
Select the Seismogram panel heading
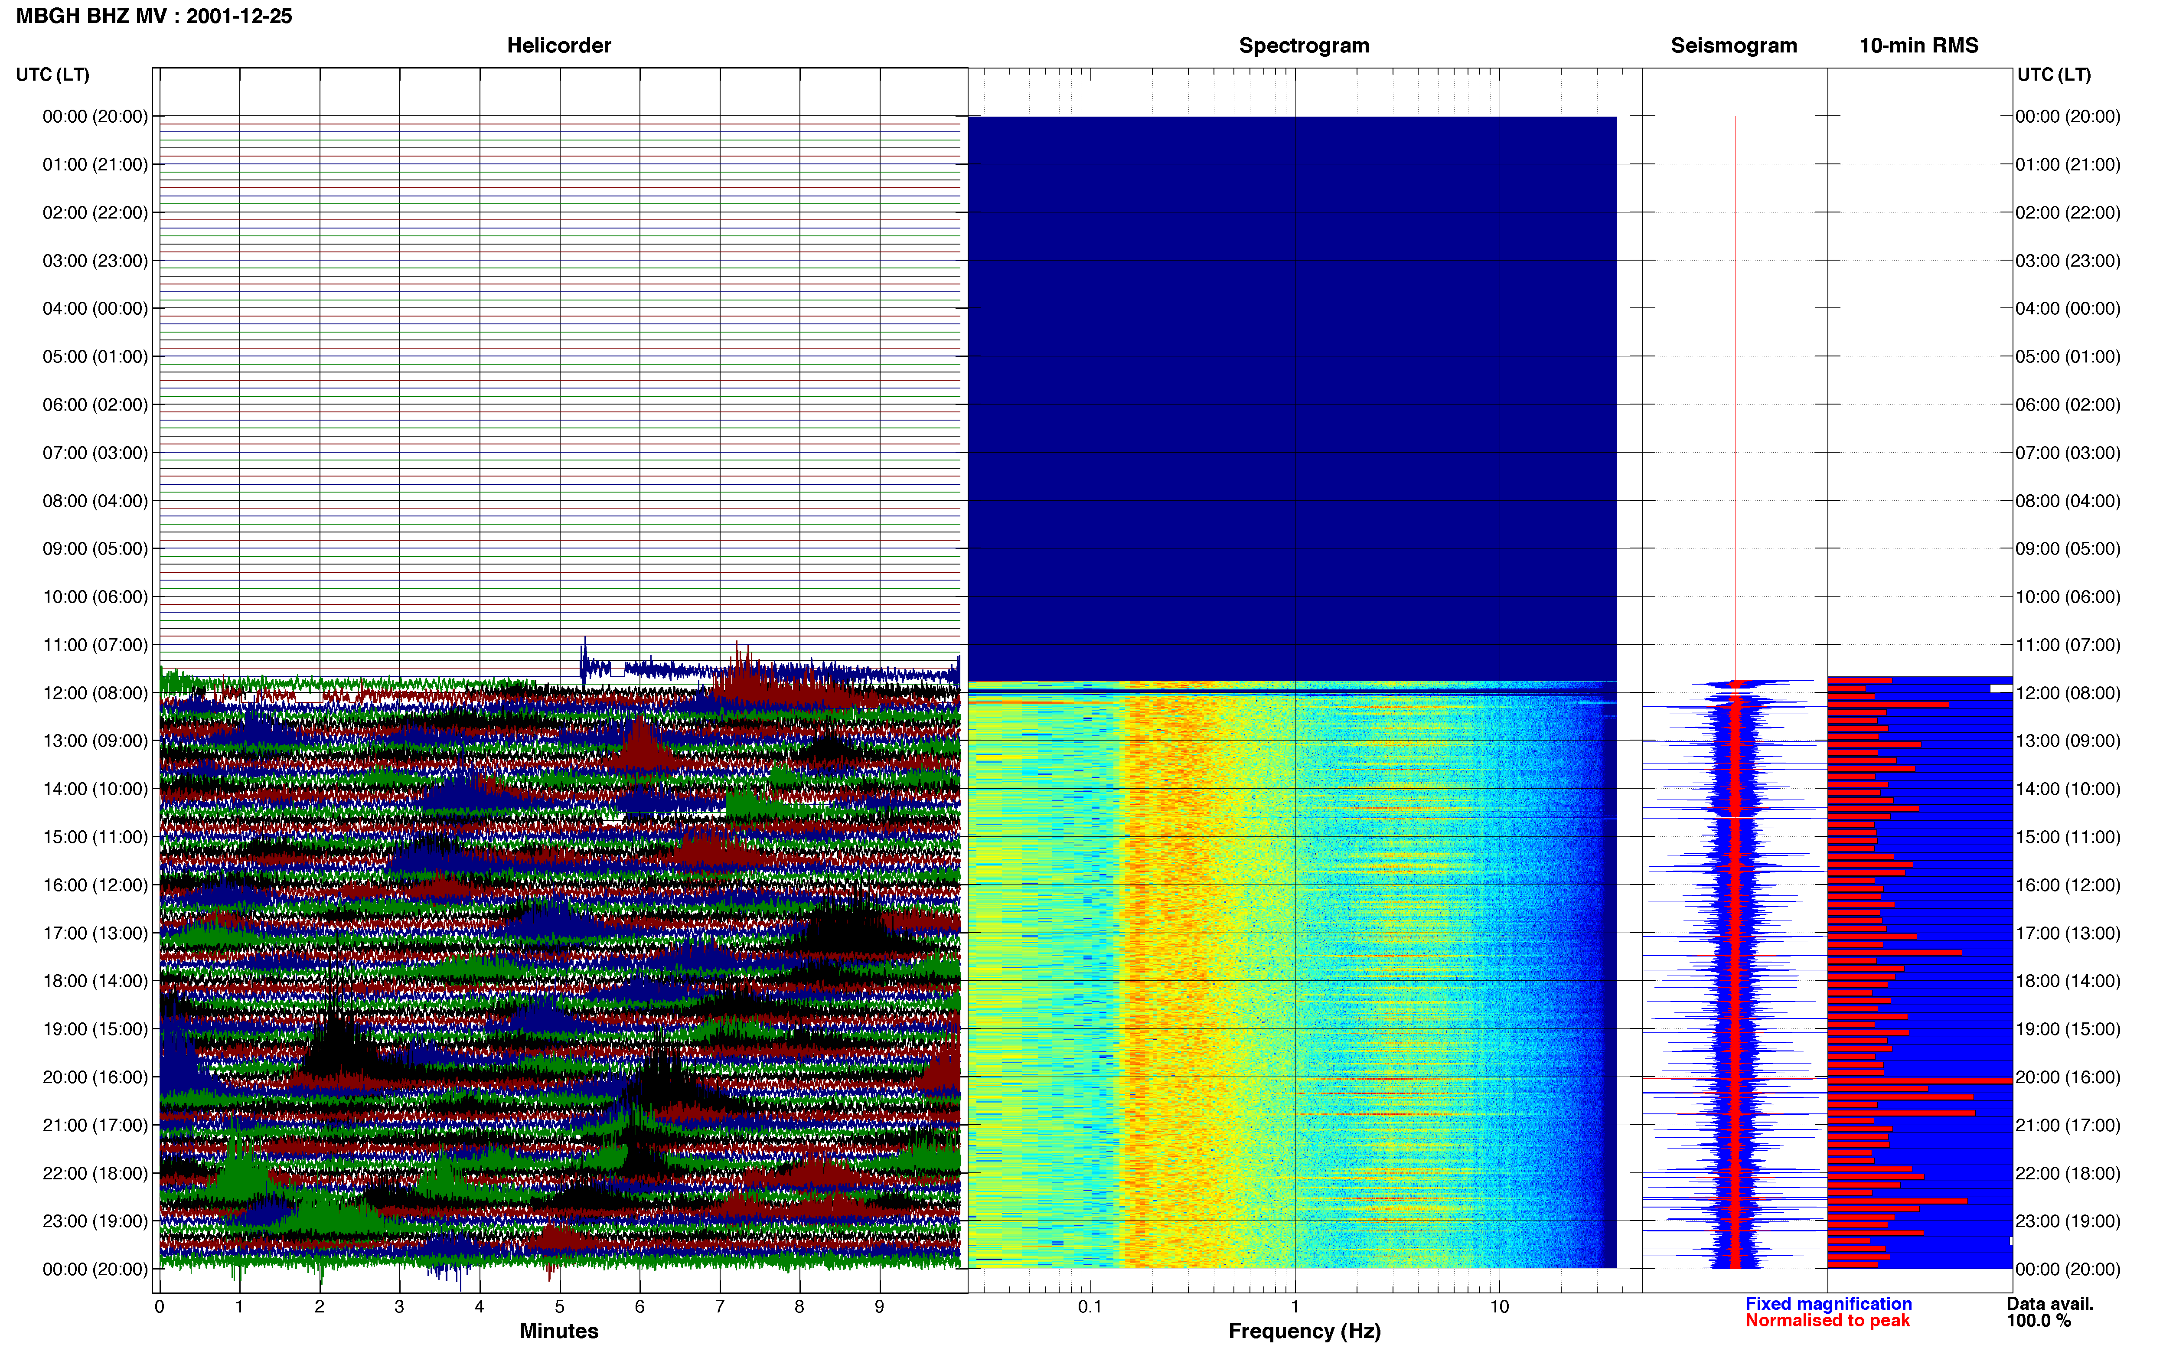pyautogui.click(x=1733, y=46)
